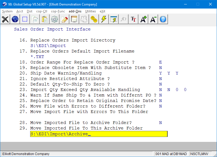
Task: Change font using the TT icon
Action: pos(133,19)
